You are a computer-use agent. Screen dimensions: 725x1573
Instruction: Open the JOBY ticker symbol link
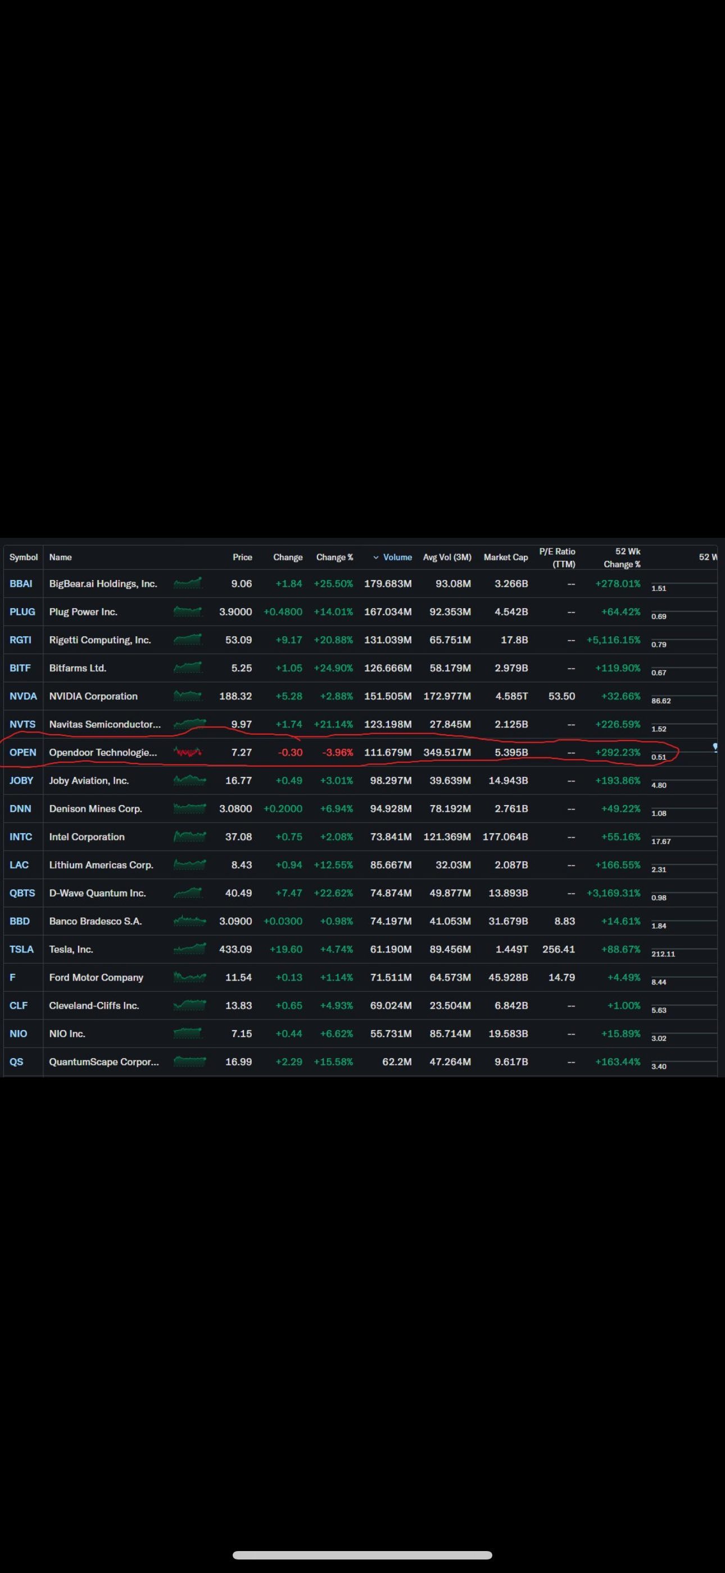[x=21, y=780]
